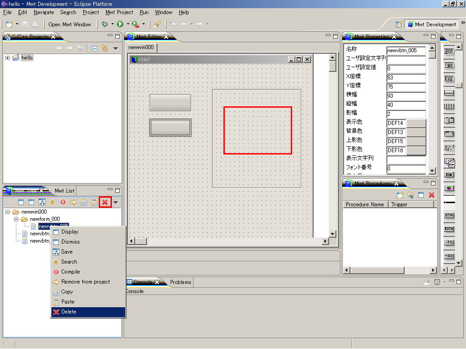Image resolution: width=466 pixels, height=349 pixels.
Task: Click the Display icon in the Mwt Tree toolbar
Action: [x=21, y=202]
